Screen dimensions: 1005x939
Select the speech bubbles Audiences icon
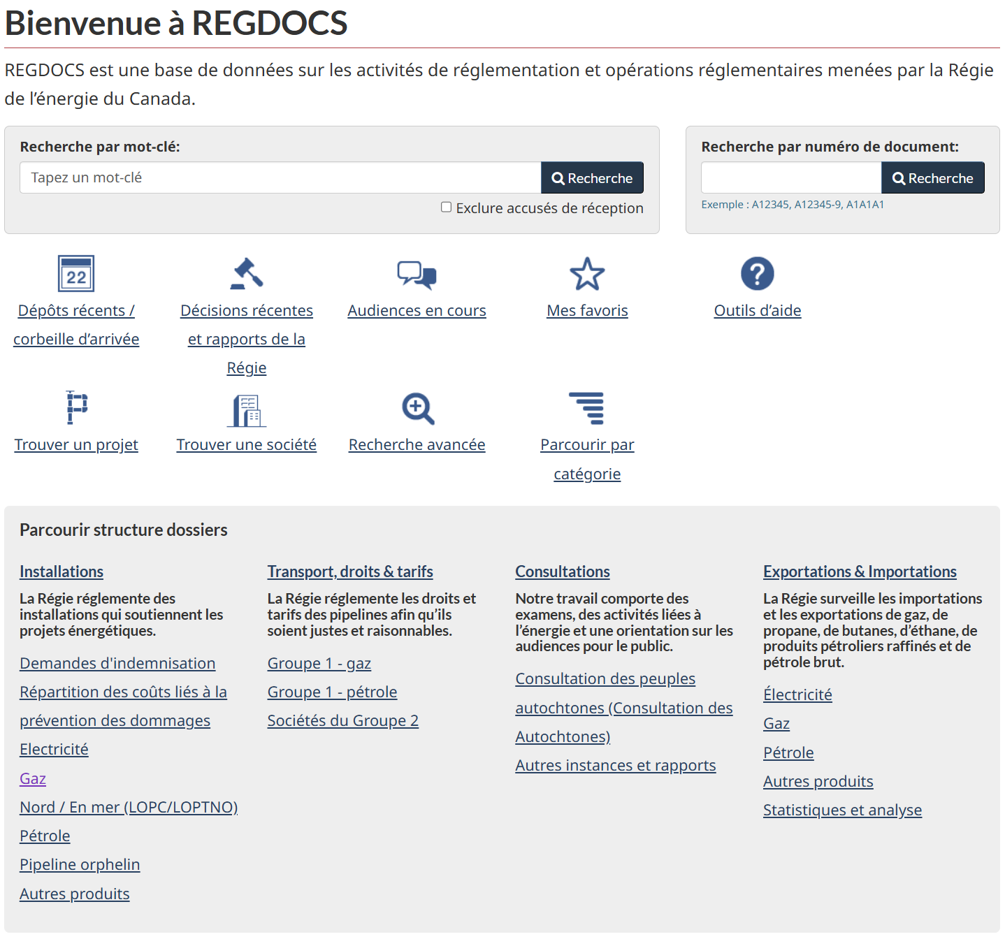417,275
